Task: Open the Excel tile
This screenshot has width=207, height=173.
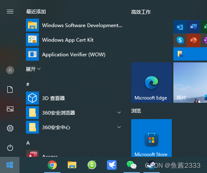Action: (x=204, y=27)
